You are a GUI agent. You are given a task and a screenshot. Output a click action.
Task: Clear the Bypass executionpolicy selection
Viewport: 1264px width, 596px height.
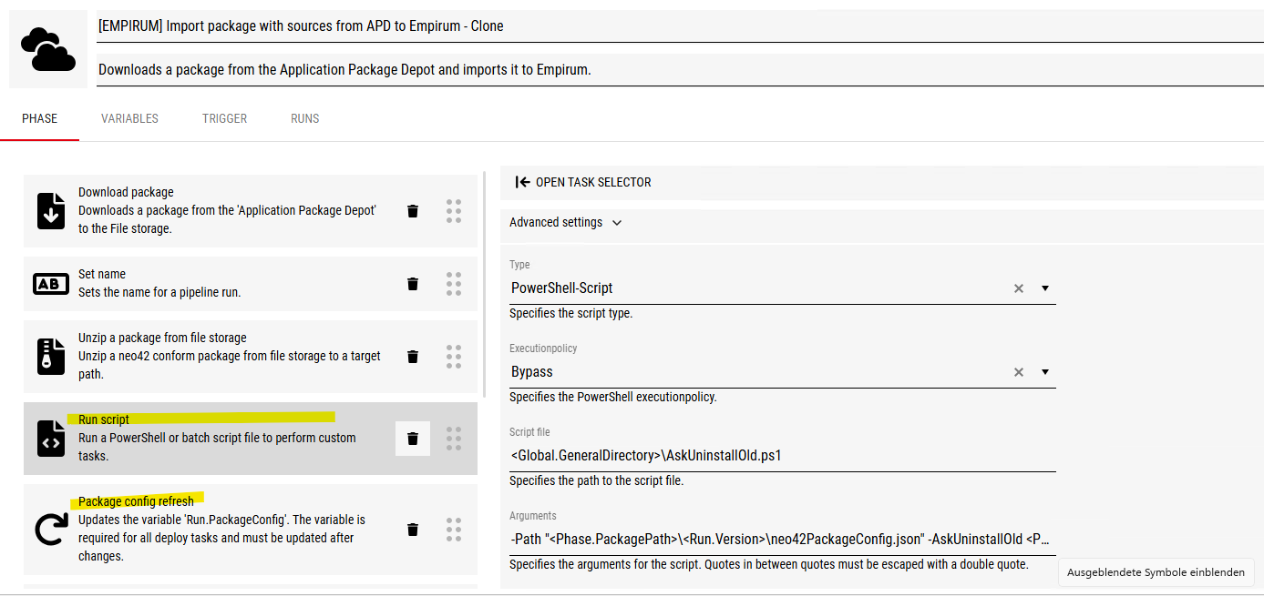[1019, 372]
